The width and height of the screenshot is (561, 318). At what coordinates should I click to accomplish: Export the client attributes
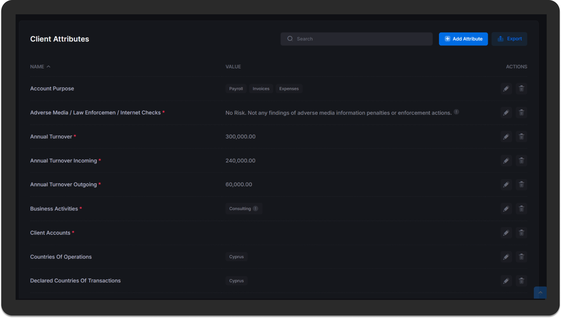pos(509,39)
